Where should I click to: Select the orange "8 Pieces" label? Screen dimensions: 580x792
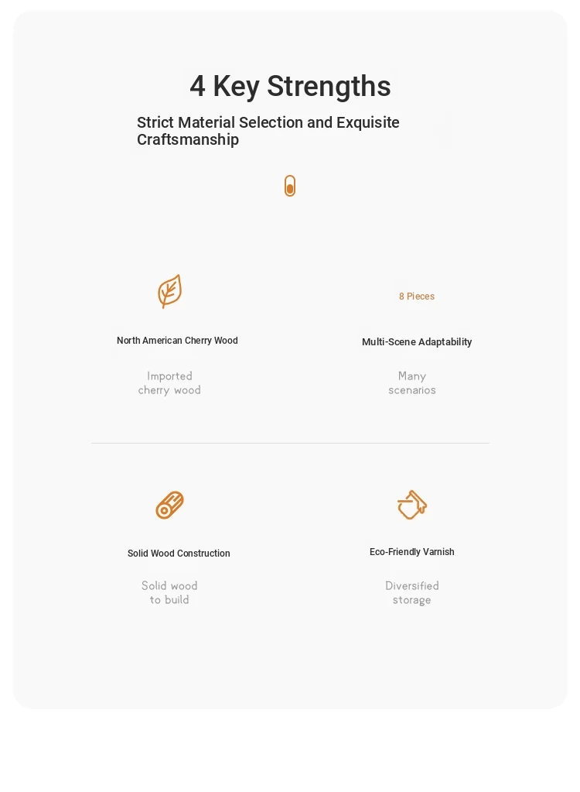pyautogui.click(x=417, y=297)
